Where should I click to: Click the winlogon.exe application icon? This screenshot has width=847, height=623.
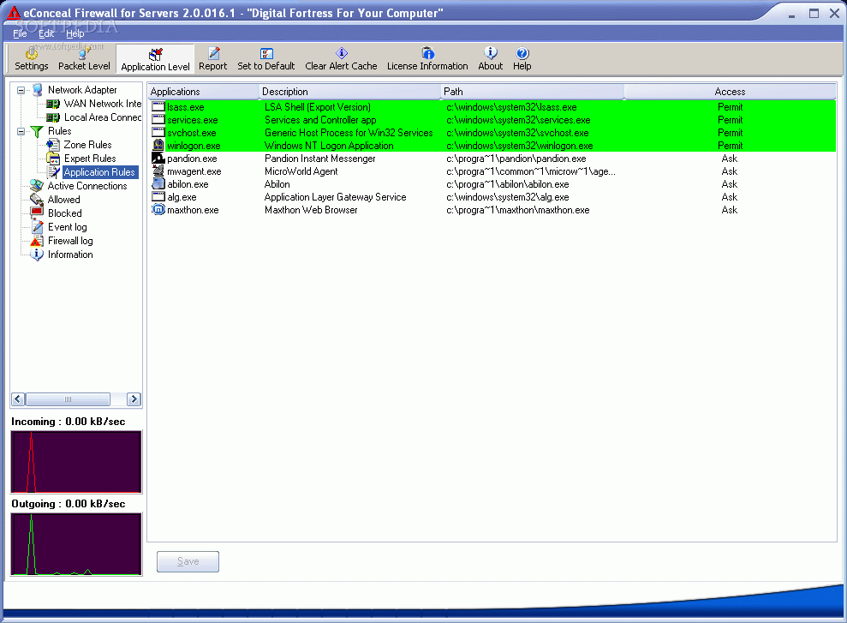[158, 146]
